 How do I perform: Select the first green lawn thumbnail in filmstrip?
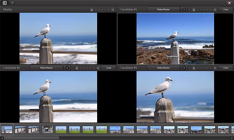[61, 129]
